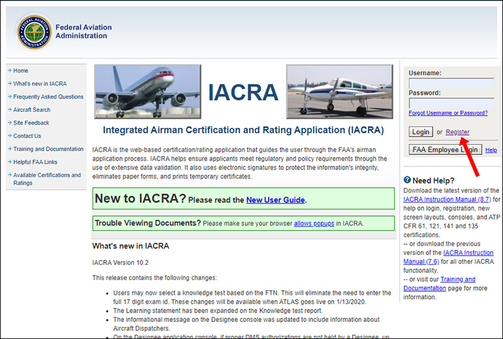Image resolution: width=503 pixels, height=339 pixels.
Task: Download IACRA Instruction Manual (8.7)
Action: [x=447, y=199]
